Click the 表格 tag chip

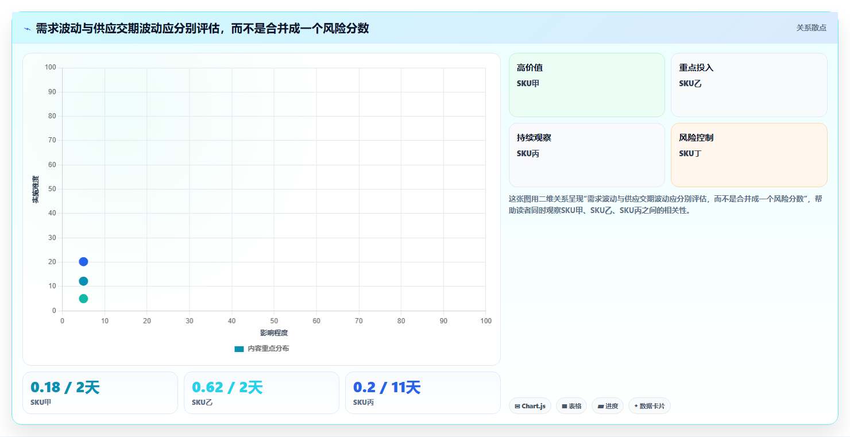pos(571,406)
